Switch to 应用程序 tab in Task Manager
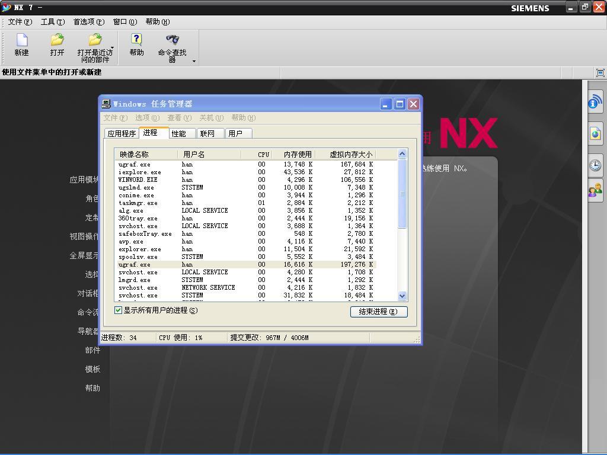The width and height of the screenshot is (607, 455). click(122, 133)
